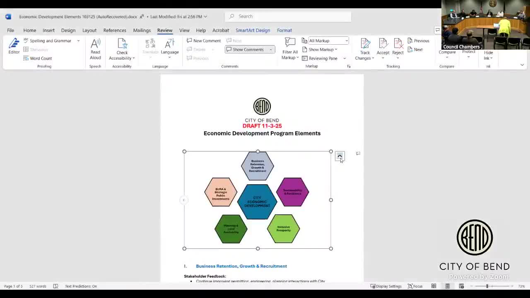Screen dimensions: 530x298
Task: Reject the current tracked change
Action: click(397, 46)
